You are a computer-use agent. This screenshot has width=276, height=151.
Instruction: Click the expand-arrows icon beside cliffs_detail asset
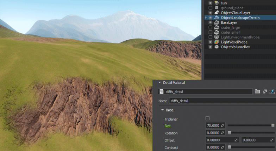(264, 91)
